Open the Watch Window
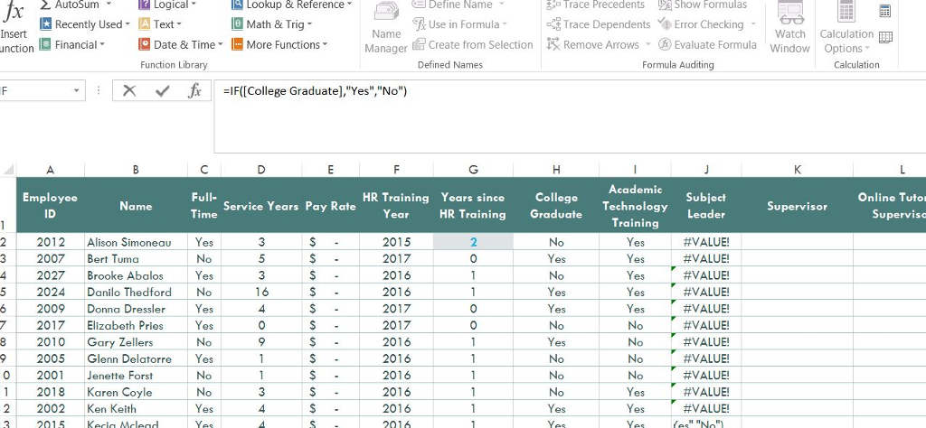 pyautogui.click(x=790, y=28)
